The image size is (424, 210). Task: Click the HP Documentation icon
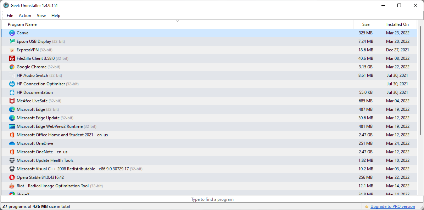point(12,92)
